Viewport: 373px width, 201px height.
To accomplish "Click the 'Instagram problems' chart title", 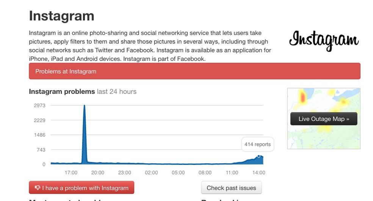I will (62, 92).
